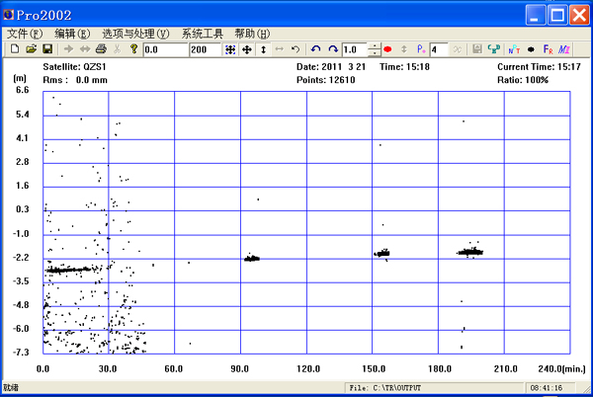Screen dimensions: 593x397
Task: Click the Date: 2011 3 21 text
Action: [x=331, y=67]
